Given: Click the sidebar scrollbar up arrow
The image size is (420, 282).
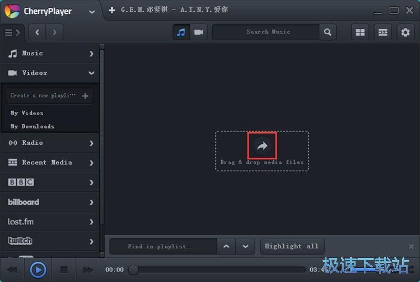Looking at the screenshot, I should (x=102, y=47).
